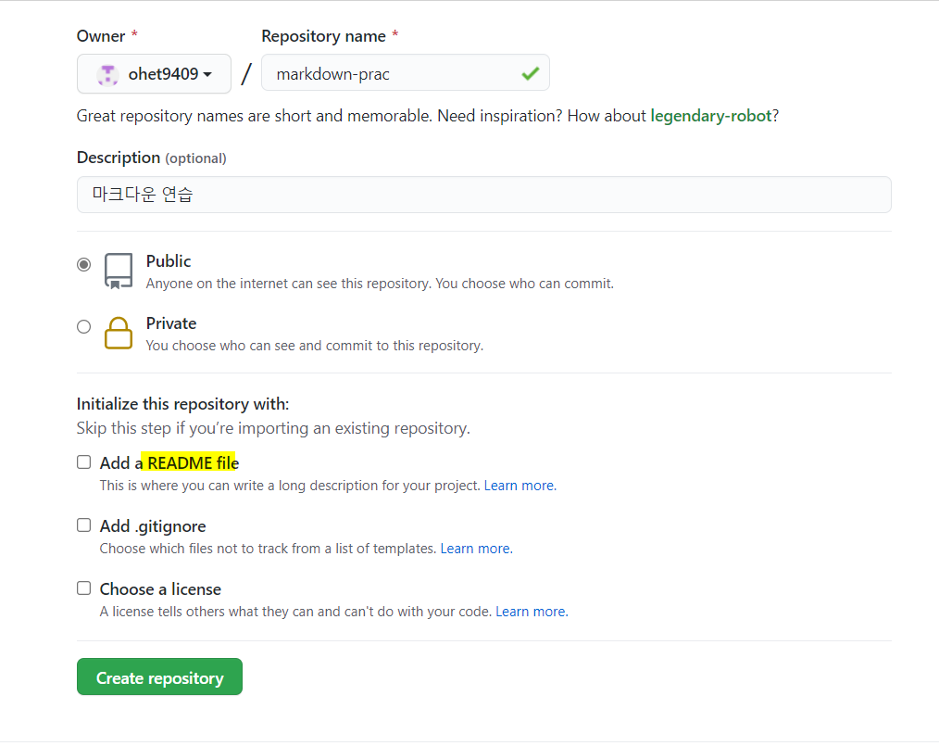Screen dimensions: 939x746
Task: Click the Private lock icon
Action: click(119, 334)
